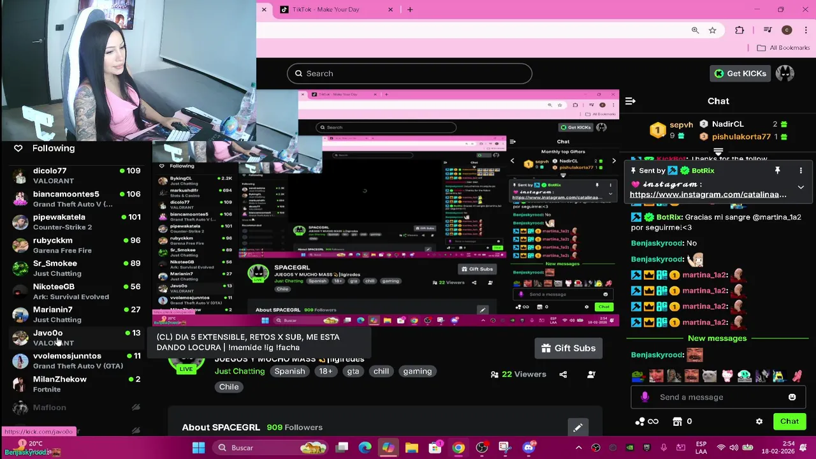Screen dimensions: 816x459
Task: Click the green Chat send button
Action: coord(789,421)
